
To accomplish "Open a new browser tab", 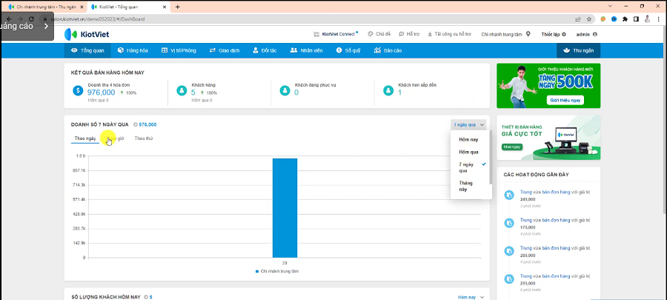I will coord(178,7).
